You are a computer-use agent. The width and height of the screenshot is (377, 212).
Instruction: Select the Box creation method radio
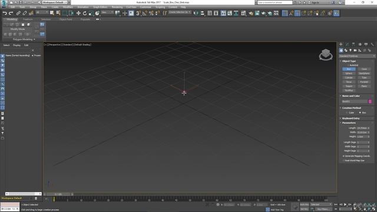[x=360, y=112]
